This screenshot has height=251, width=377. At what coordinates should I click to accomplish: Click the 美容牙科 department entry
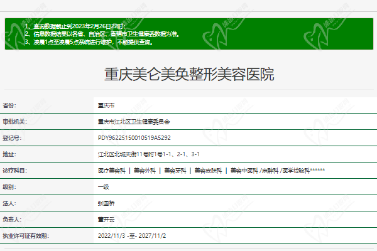tap(175, 171)
